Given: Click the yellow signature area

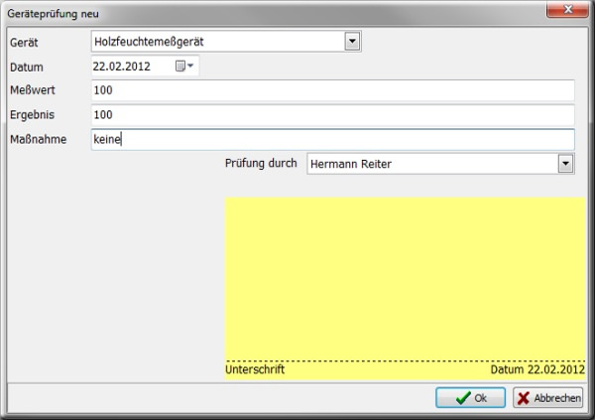Looking at the screenshot, I should click(x=405, y=288).
